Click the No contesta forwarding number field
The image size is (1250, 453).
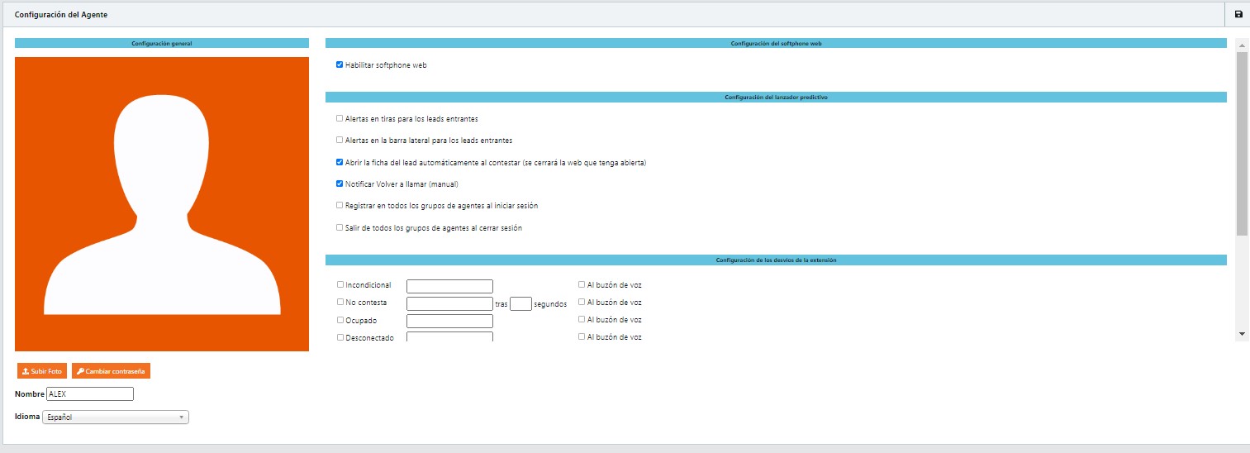[x=449, y=303]
